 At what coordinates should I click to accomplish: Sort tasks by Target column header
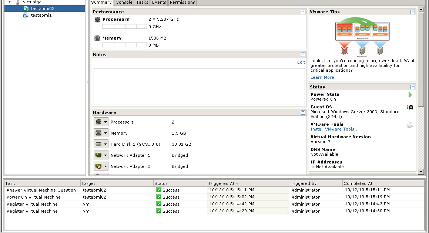click(117, 183)
